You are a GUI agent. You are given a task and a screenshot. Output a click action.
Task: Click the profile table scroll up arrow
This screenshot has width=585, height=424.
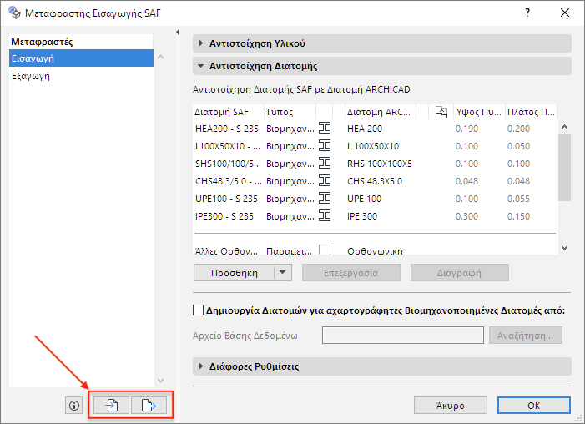point(564,127)
